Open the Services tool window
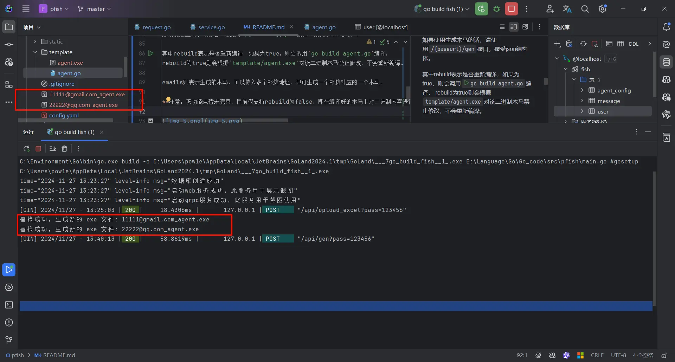The height and width of the screenshot is (362, 675). point(9,287)
